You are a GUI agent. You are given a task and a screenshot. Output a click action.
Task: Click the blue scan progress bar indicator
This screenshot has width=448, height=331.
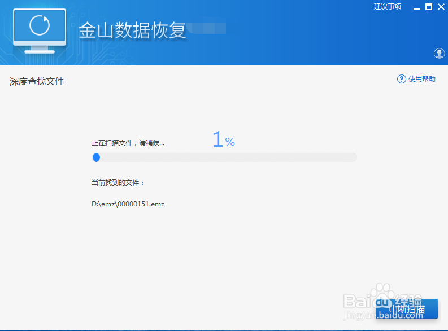point(96,157)
